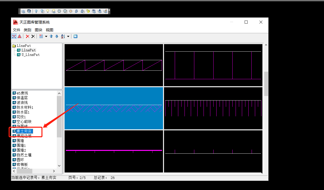Click the blue bulb with page icon
This screenshot has height=190, width=324.
(x=42, y=11)
